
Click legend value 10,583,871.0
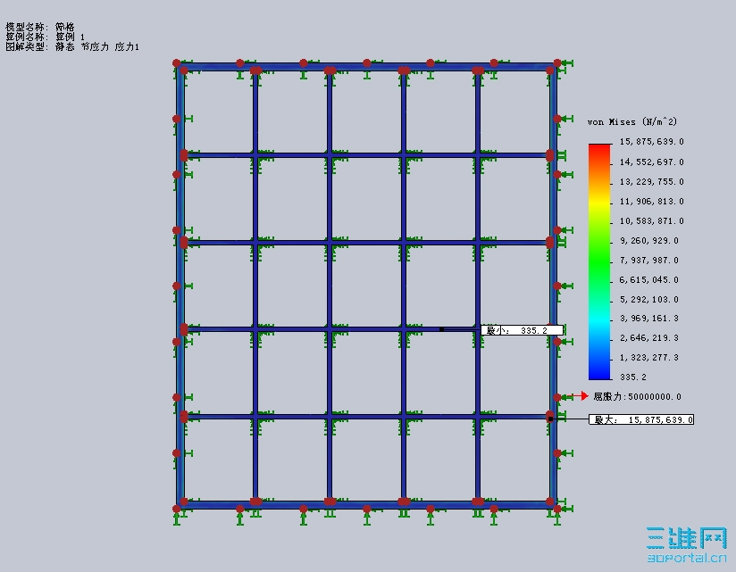(651, 221)
